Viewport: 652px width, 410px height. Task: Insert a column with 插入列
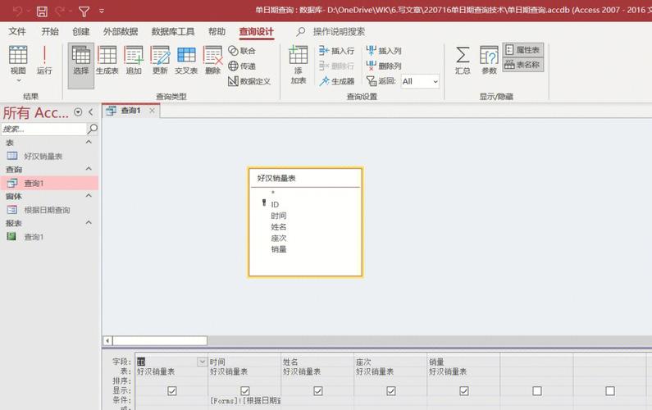[384, 51]
